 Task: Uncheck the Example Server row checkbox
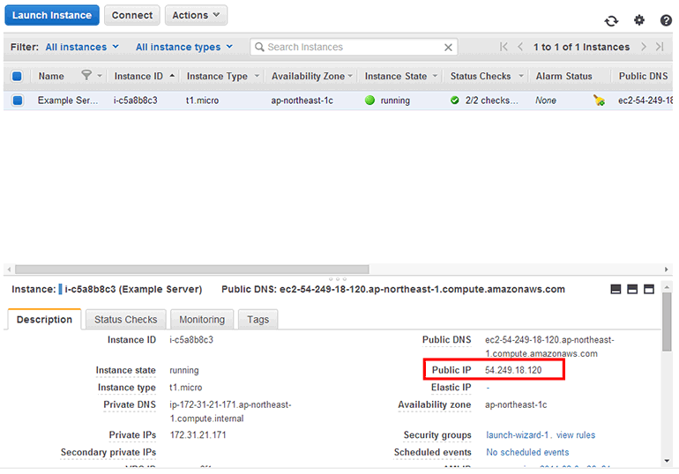point(17,100)
